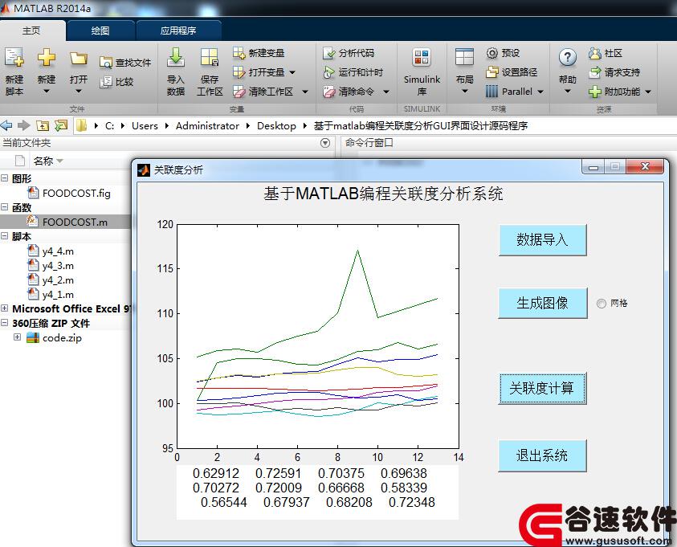Click the 生成图像 button
The image size is (677, 547).
point(542,303)
